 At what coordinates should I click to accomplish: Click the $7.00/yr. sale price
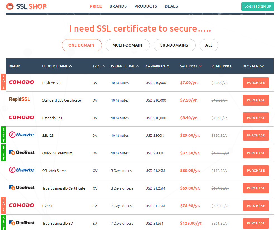click(189, 83)
